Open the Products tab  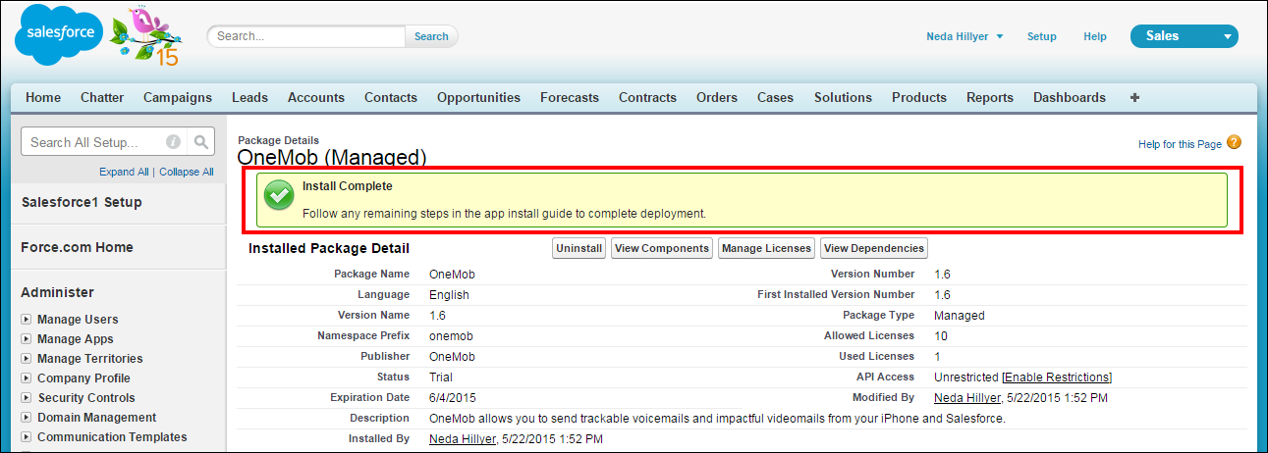919,97
